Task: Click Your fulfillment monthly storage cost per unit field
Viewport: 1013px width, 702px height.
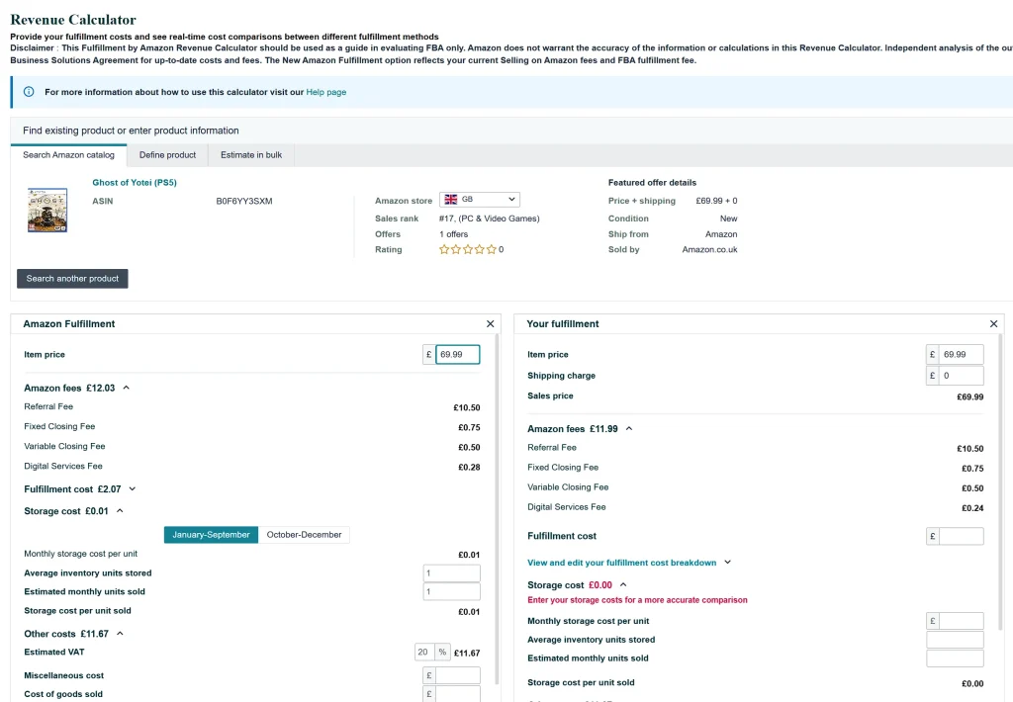Action: tap(961, 621)
